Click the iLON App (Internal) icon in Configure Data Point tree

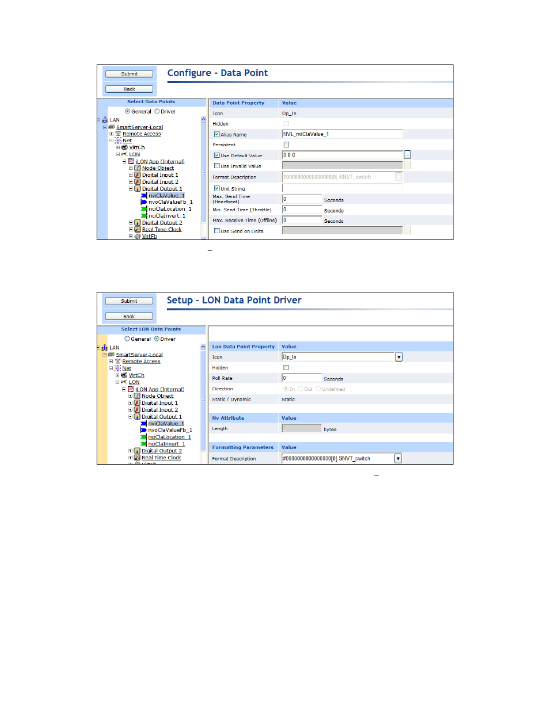point(131,161)
